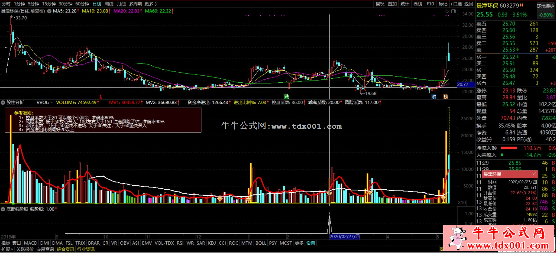Viewport: 556px width, 253px height.
Task: Open the 环境保护 sector link
Action: pos(546,6)
